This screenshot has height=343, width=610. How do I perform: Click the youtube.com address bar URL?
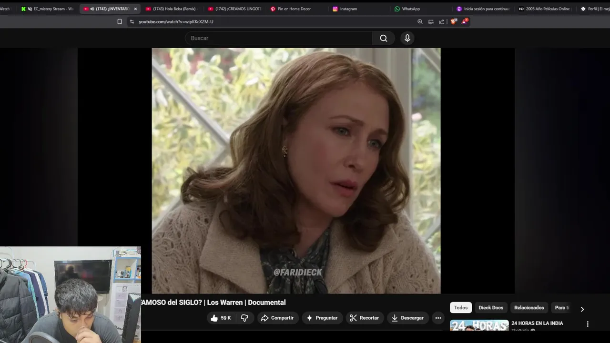176,21
